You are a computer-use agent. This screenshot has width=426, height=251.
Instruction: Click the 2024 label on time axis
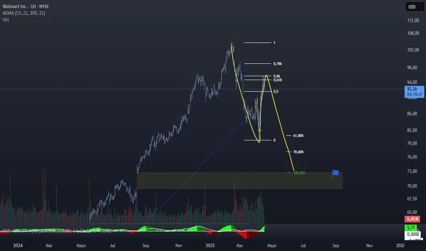18,246
